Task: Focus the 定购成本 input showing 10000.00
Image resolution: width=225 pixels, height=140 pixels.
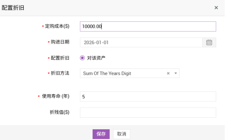Action: point(148,26)
